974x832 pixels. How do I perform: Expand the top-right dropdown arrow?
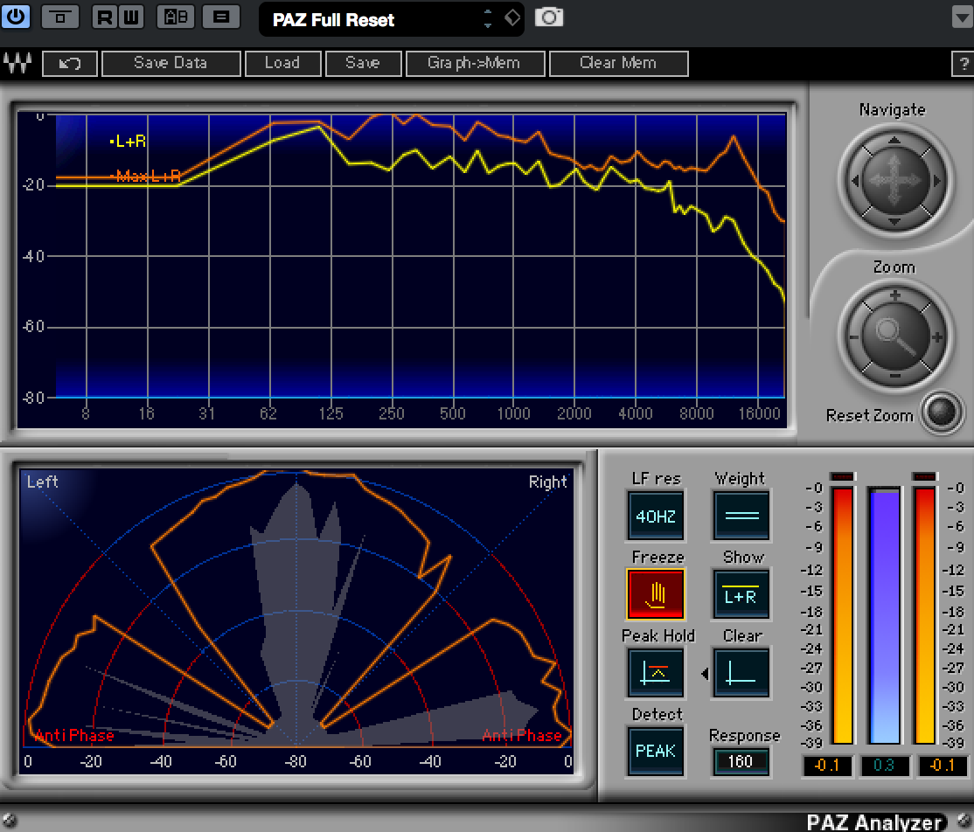click(x=963, y=17)
